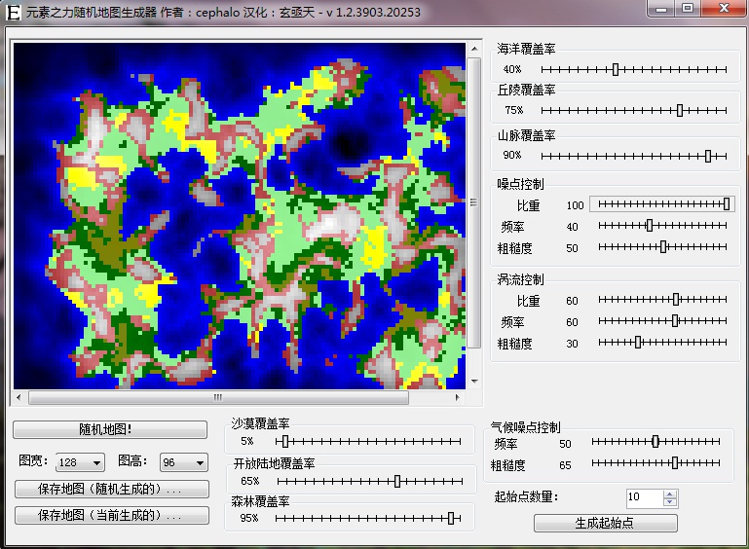Adjust the 涡流控制 频率 slider

tap(662, 321)
